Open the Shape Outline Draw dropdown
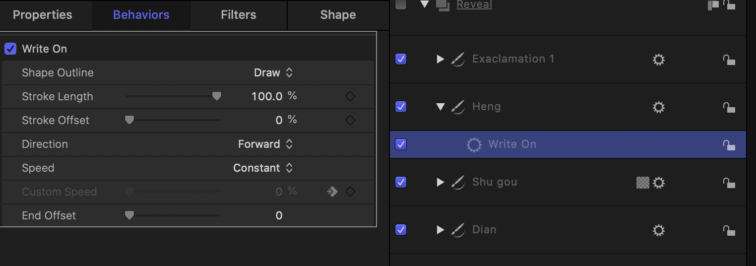This screenshot has height=266, width=756. 273,72
